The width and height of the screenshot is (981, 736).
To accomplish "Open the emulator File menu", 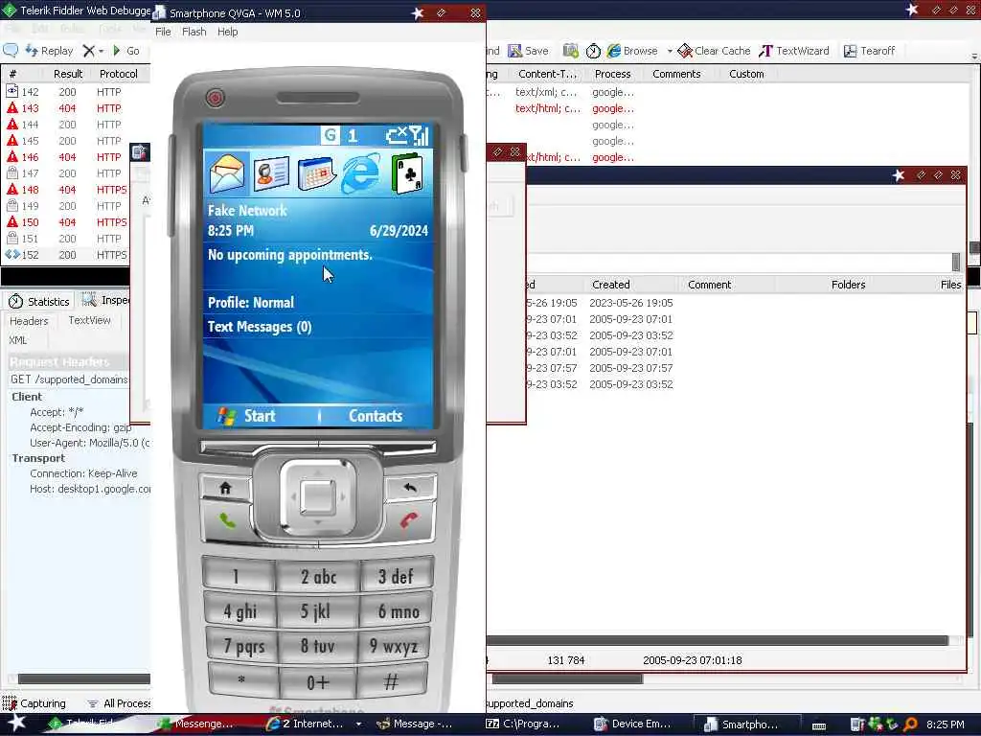I will tap(163, 32).
